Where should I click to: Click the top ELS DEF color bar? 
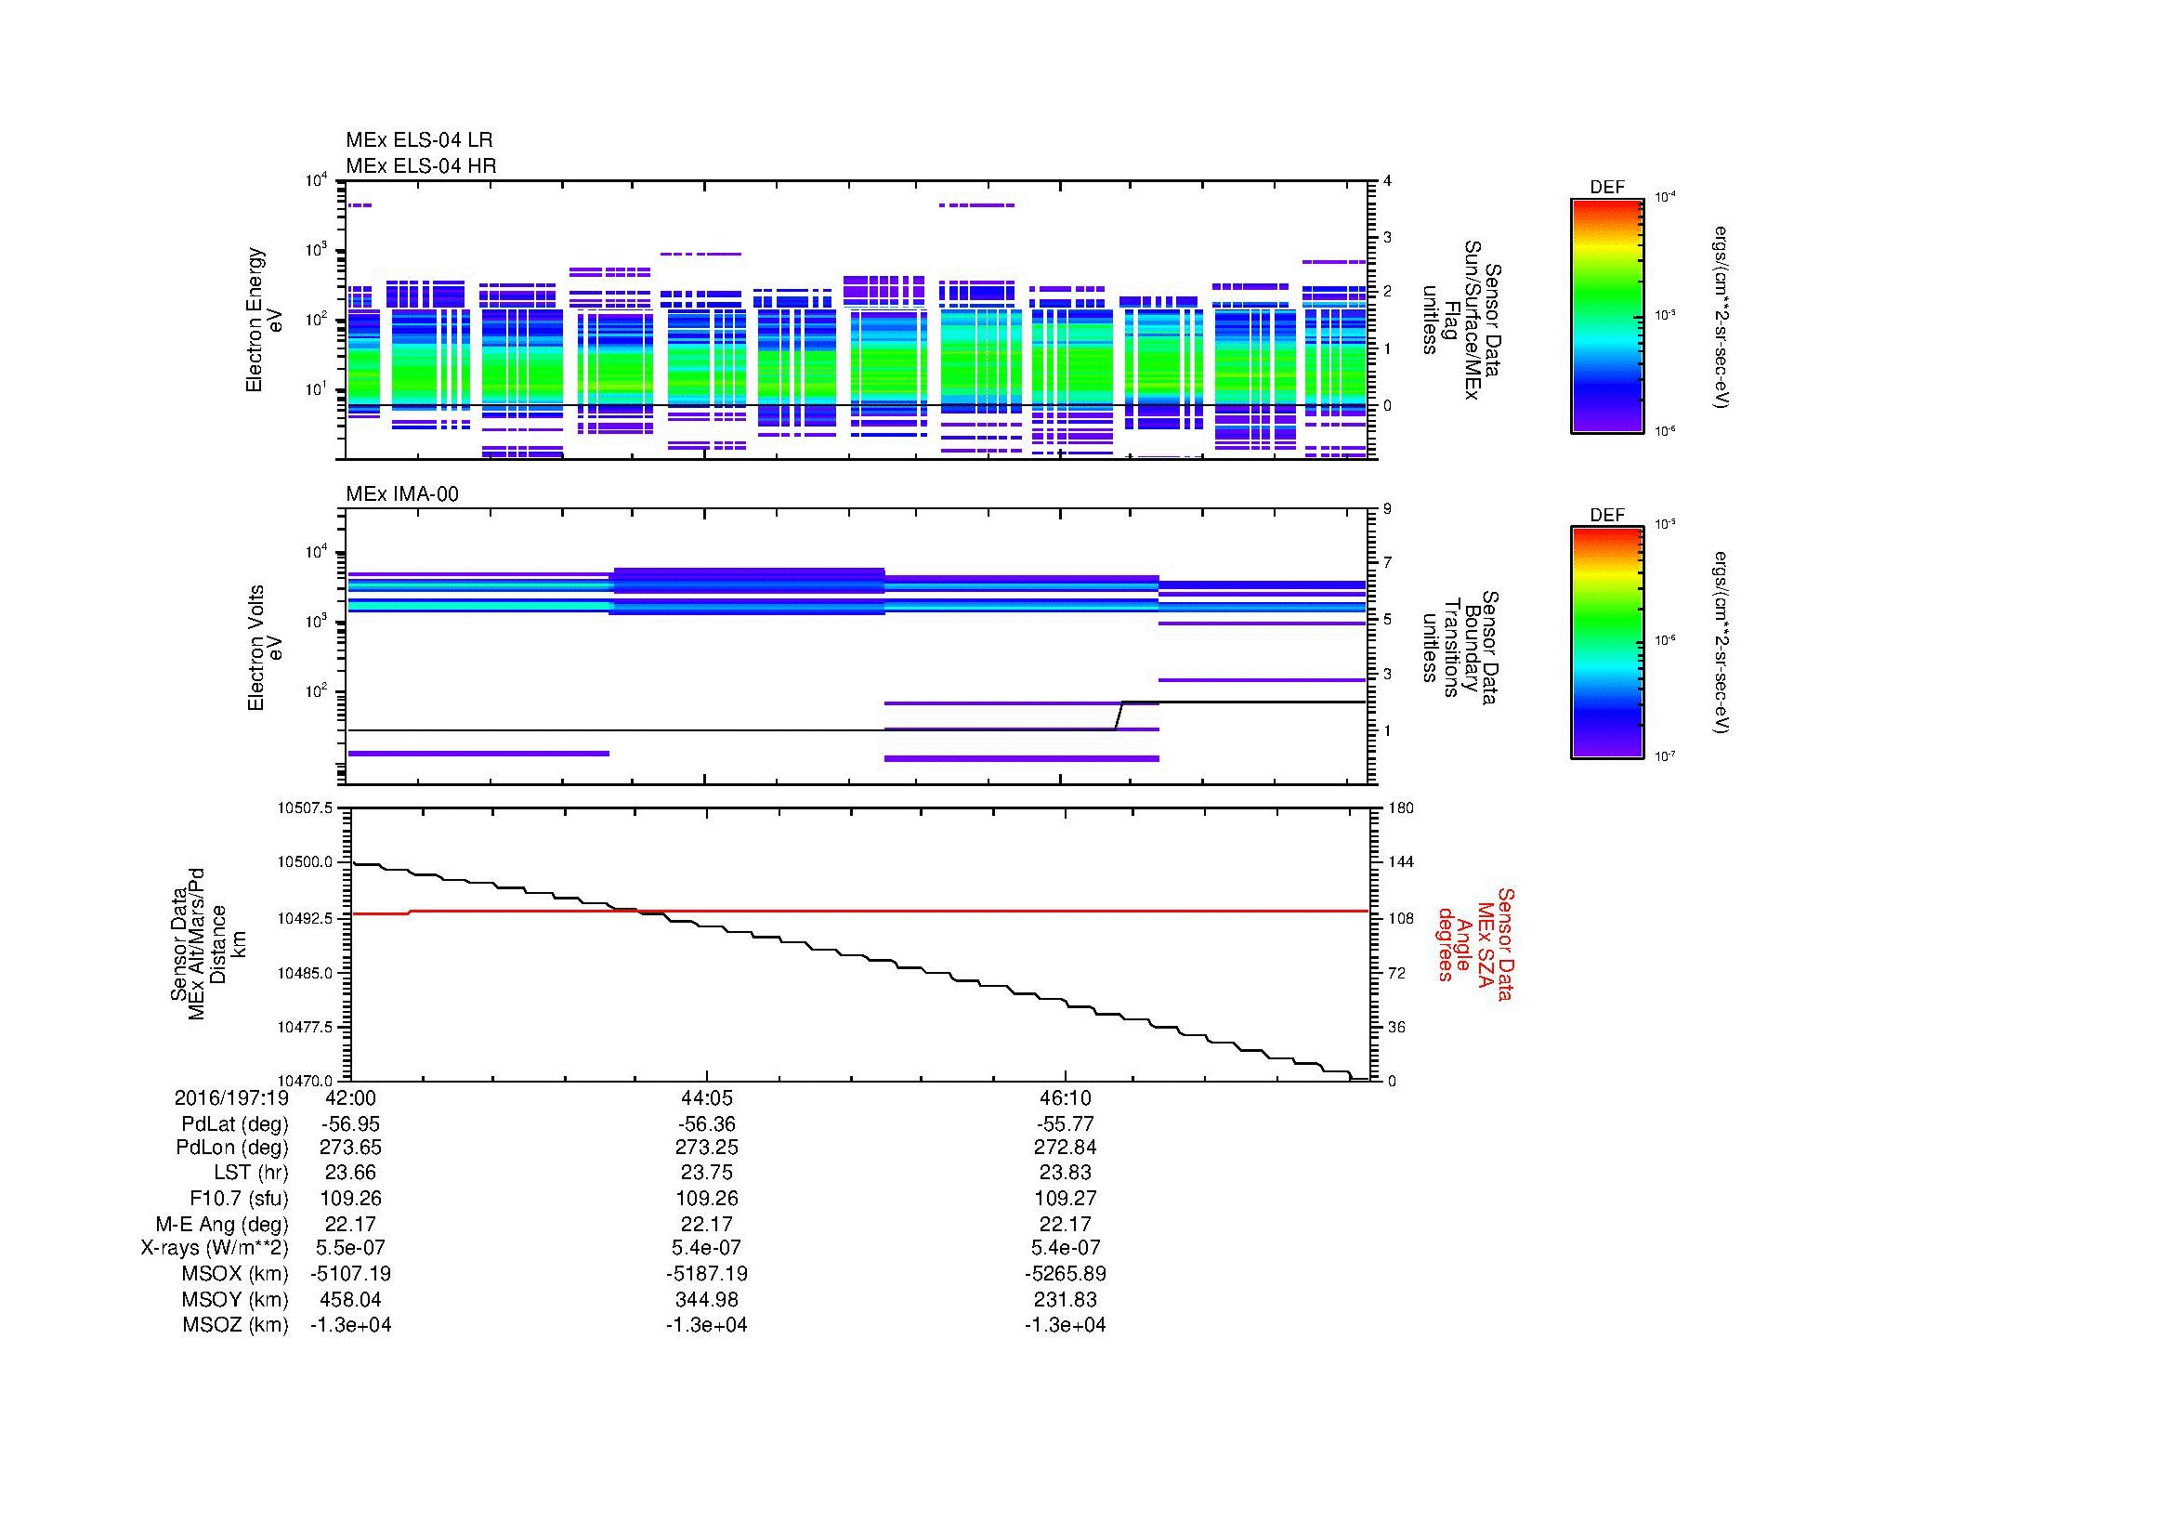(1606, 315)
